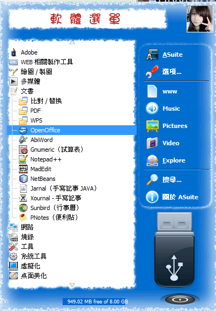The height and width of the screenshot is (311, 216).
Task: Select 桌面美化 category text
Action: (33, 276)
